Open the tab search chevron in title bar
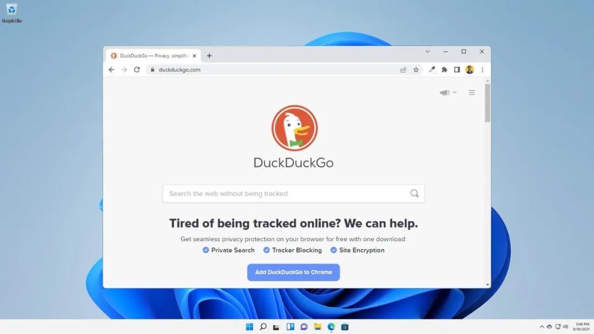 pos(427,52)
